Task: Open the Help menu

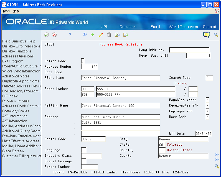Action: (16, 11)
